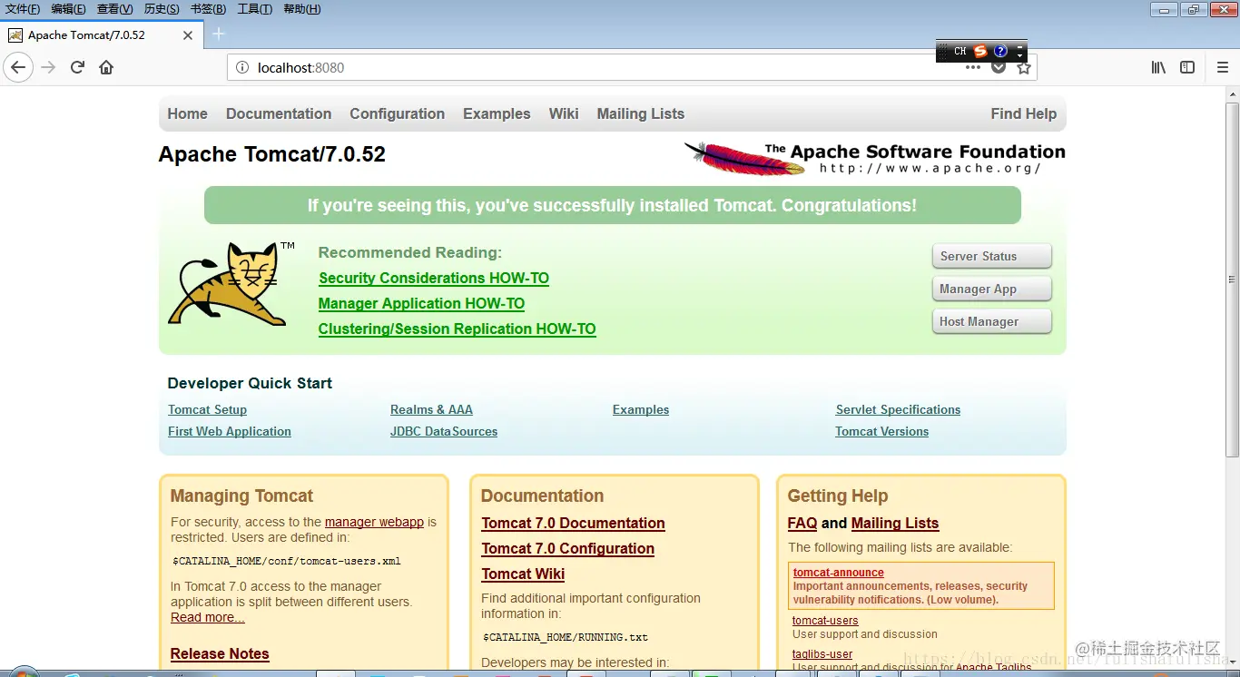Open Manager Application HOW-TO link
The image size is (1240, 677).
(422, 304)
